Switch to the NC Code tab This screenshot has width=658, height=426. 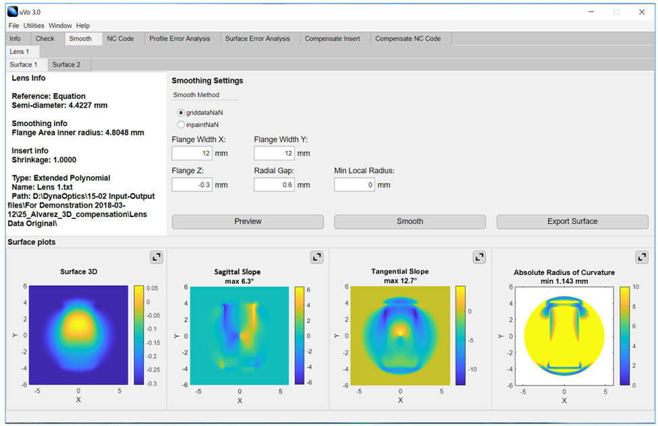[120, 38]
